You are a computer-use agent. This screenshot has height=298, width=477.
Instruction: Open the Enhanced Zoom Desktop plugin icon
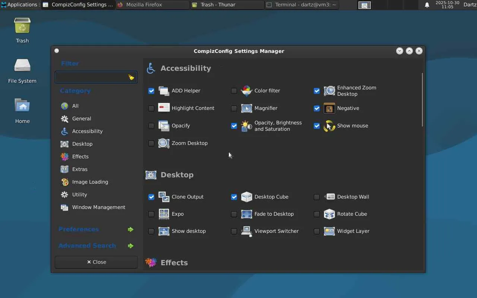329,91
